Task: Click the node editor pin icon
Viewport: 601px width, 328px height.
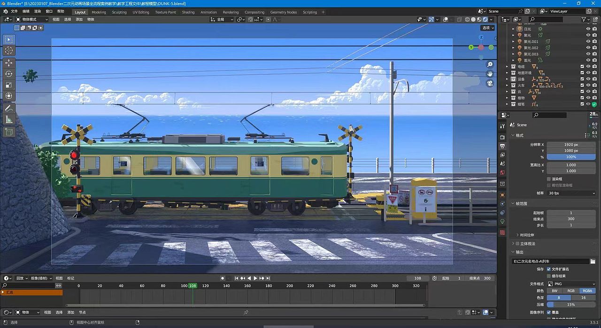Action: point(246,313)
